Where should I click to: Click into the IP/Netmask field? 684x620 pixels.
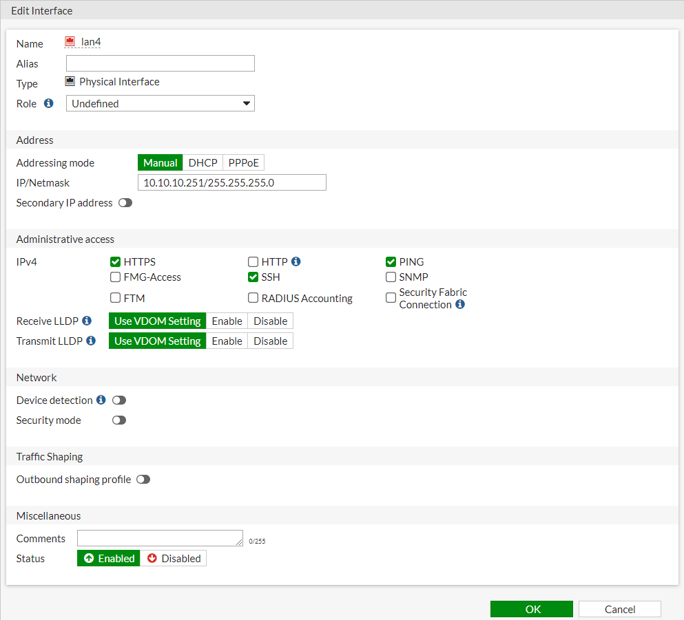(231, 183)
